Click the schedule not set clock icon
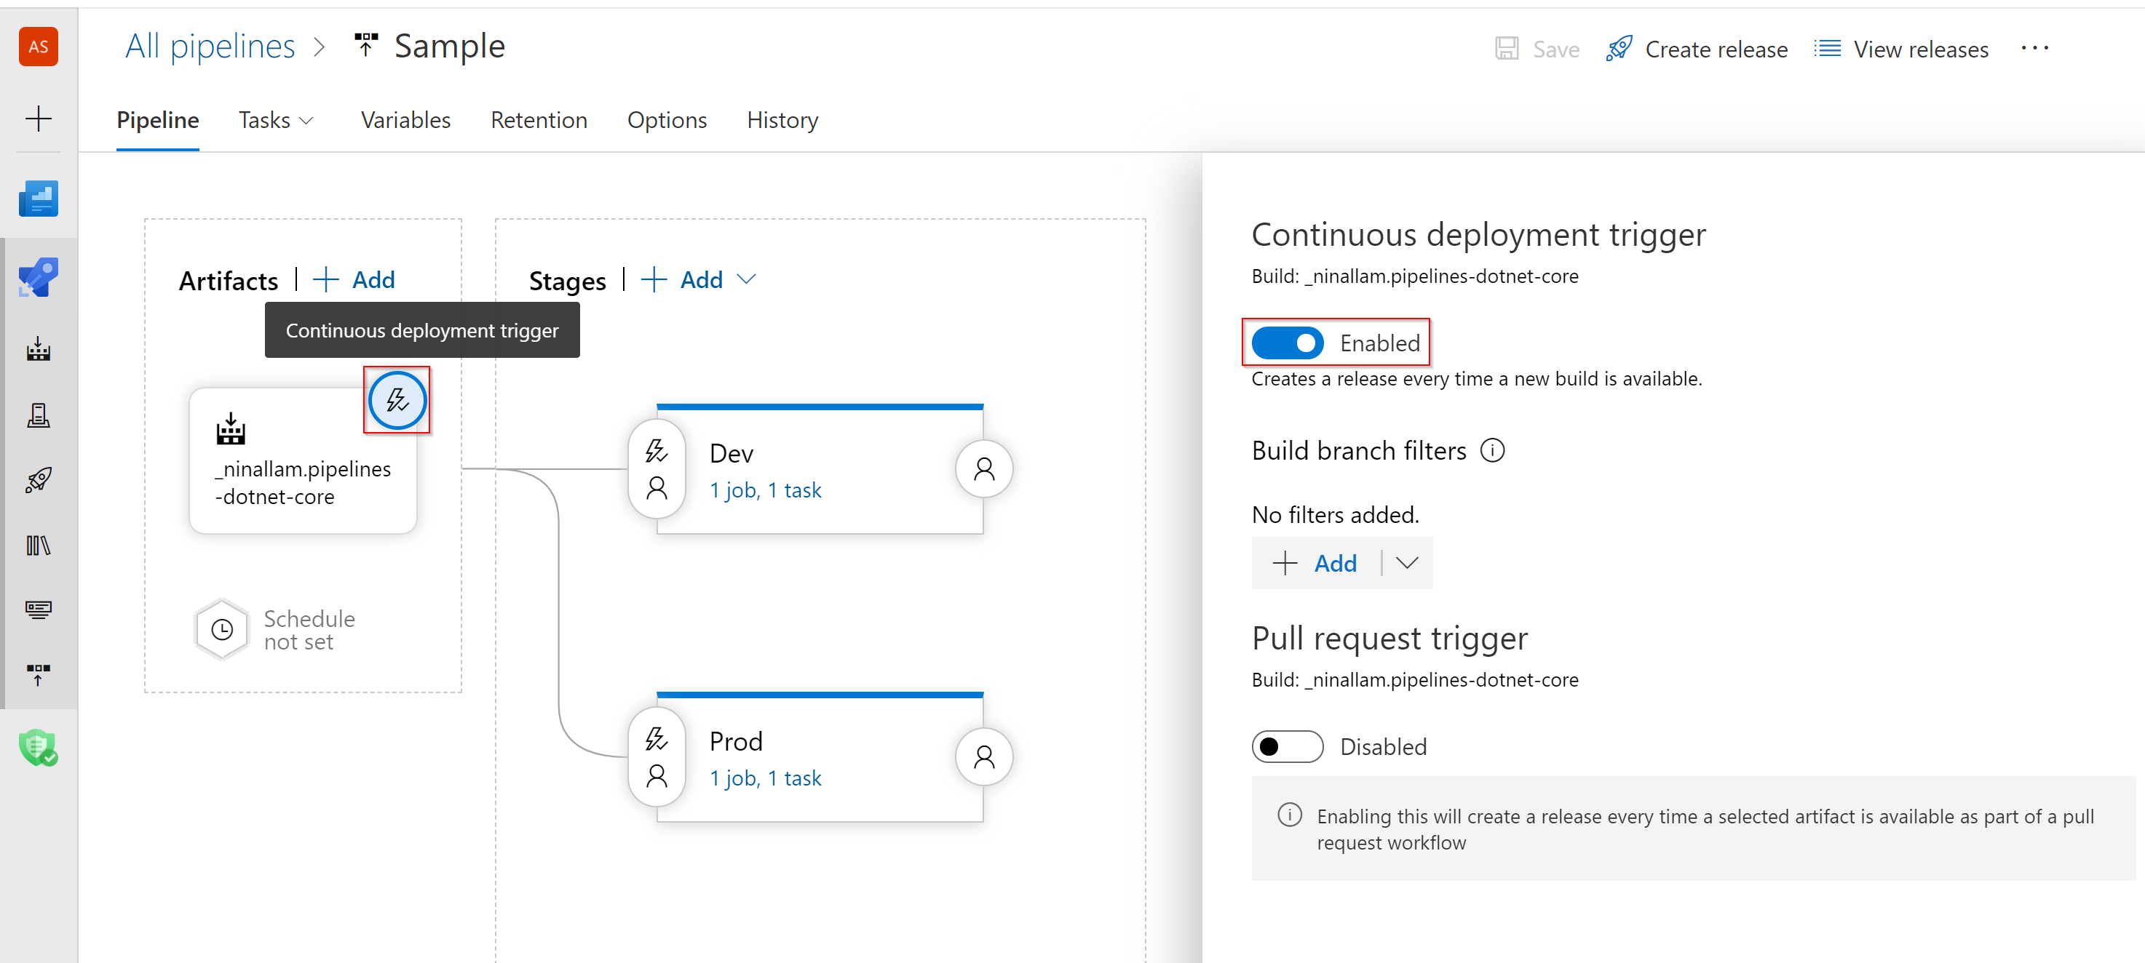The width and height of the screenshot is (2145, 963). [221, 626]
